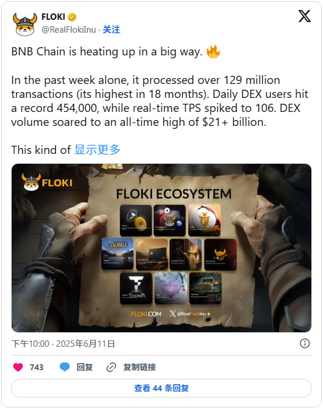Click the FLOKI display name
The height and width of the screenshot is (408, 323).
53,17
